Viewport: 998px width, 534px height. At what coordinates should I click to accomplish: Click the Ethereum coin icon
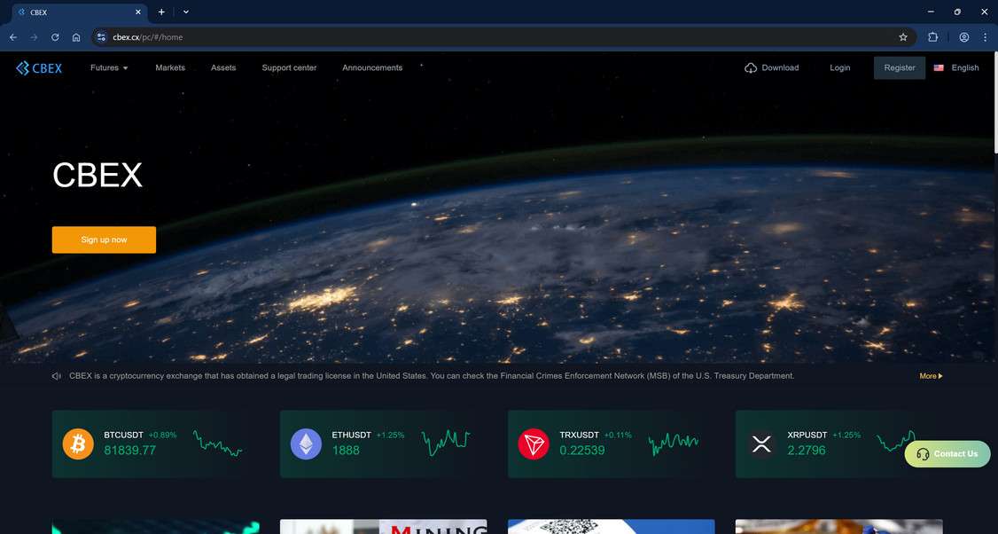306,444
